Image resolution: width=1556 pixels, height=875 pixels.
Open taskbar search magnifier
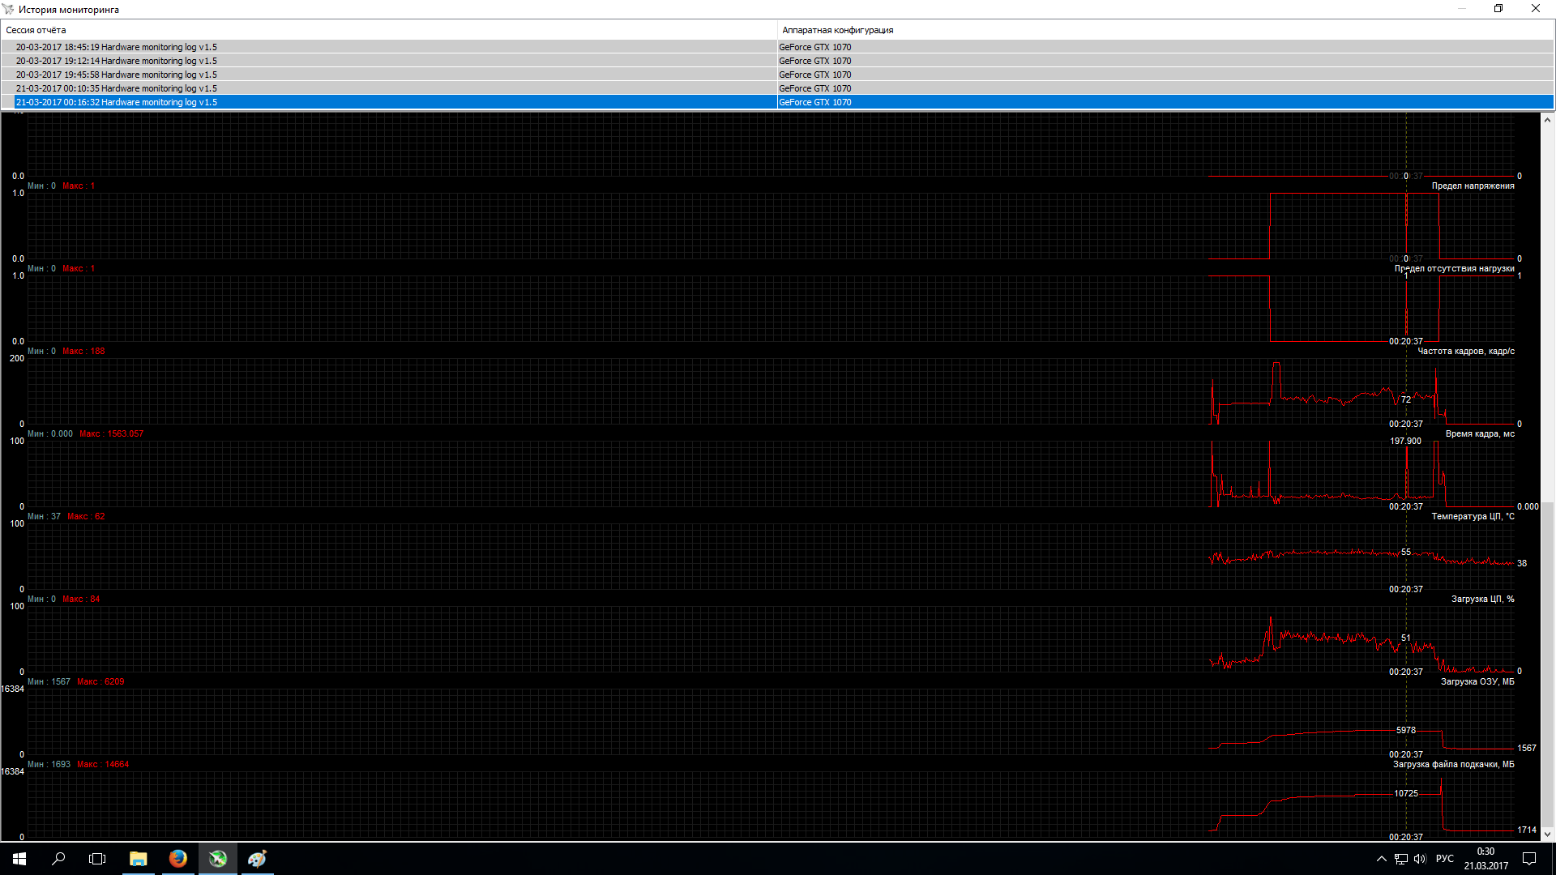click(58, 859)
